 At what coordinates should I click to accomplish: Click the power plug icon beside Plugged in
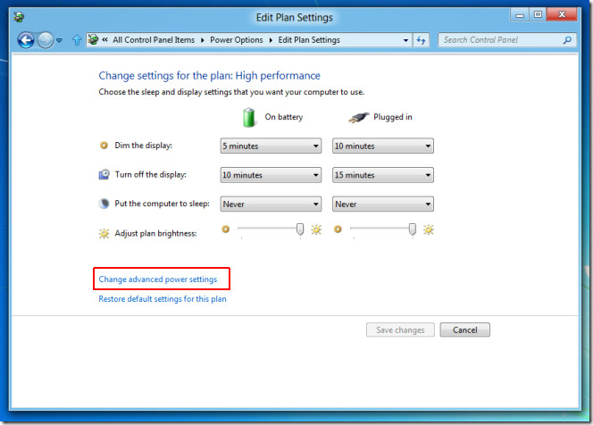[358, 117]
